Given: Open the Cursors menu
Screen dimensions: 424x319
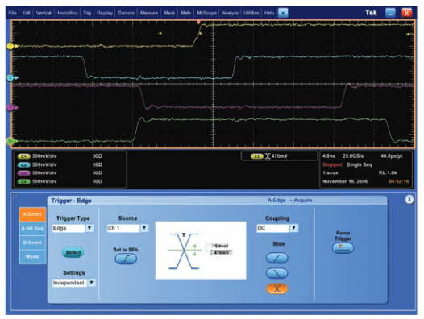Looking at the screenshot, I should [126, 13].
